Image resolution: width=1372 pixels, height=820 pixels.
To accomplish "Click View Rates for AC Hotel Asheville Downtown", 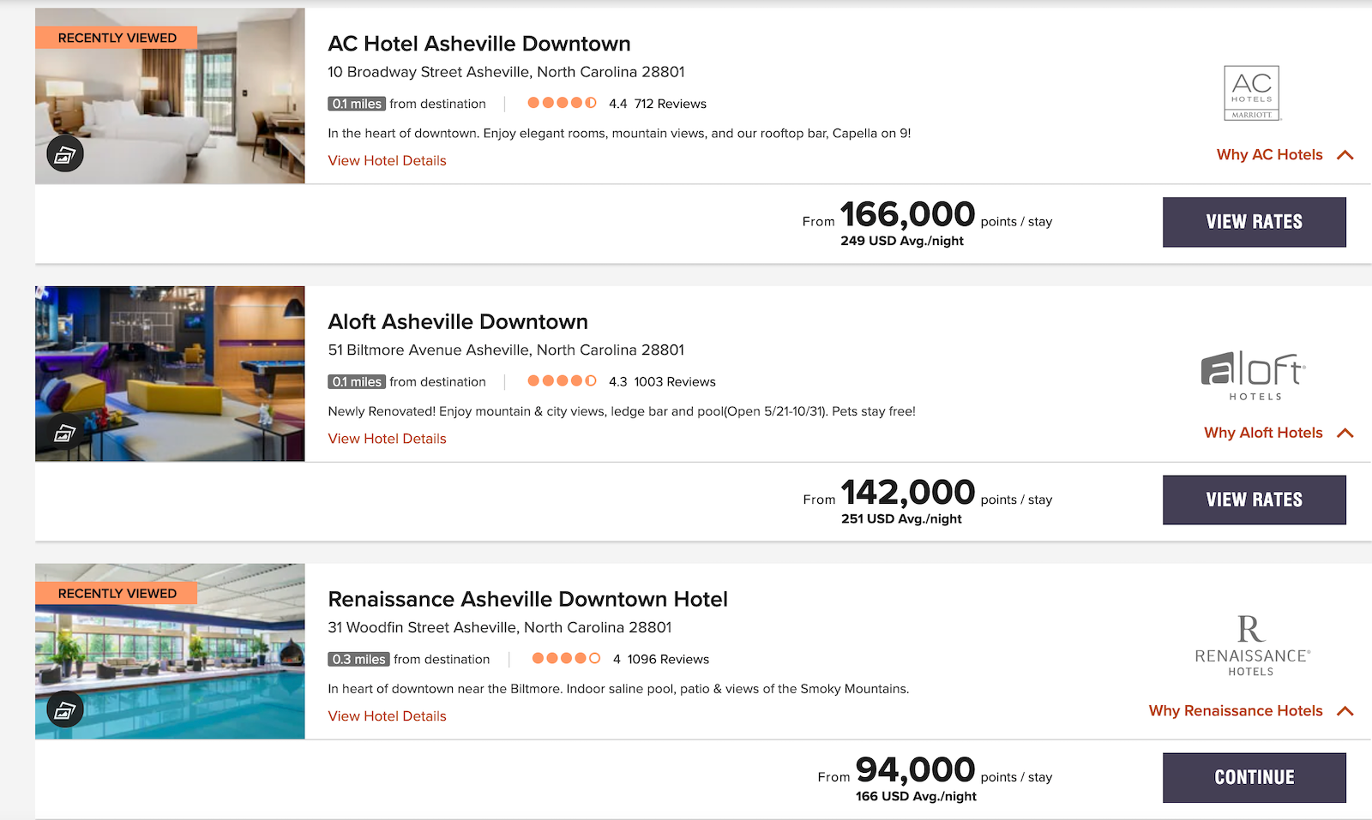I will tap(1254, 222).
